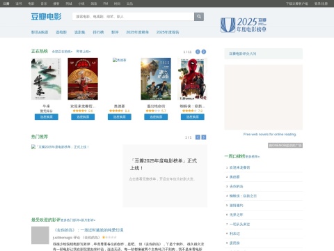
Task: Open the 「豆瓣2025年度电影榜单」正式上线 headline card
Action: pyautogui.click(x=165, y=176)
